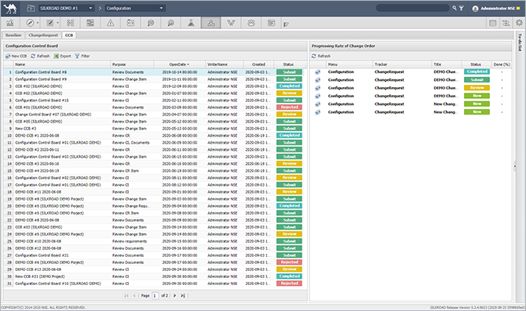This screenshot has height=311, width=526.
Task: Click the database stack icon
Action: pyautogui.click(x=493, y=23)
